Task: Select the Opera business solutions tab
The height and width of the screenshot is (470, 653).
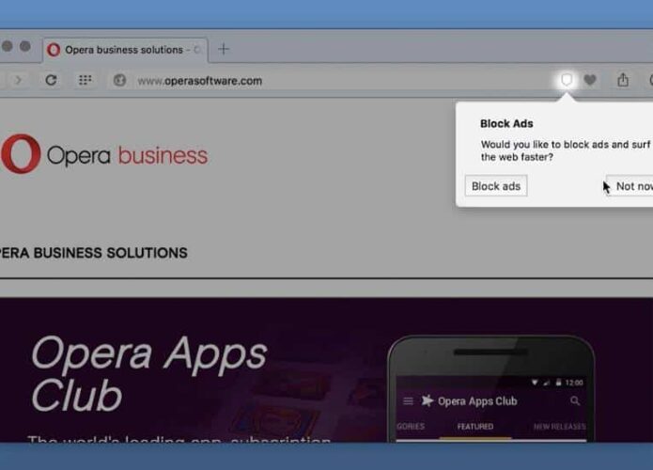Action: click(125, 50)
